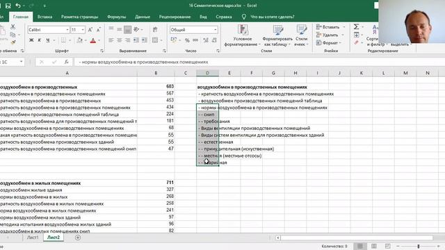Decrease decimal places
This screenshot has width=445, height=250.
214,40
